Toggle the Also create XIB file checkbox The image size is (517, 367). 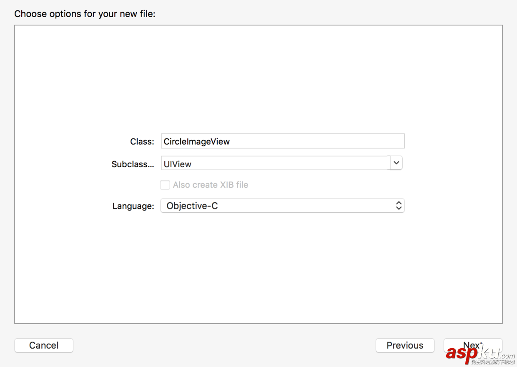click(165, 185)
